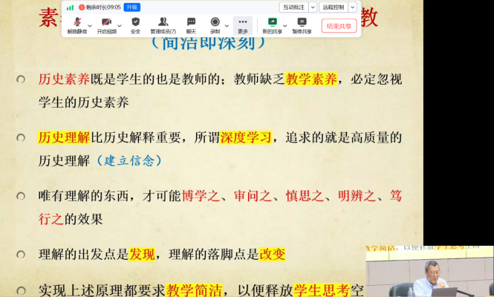Click the red text 历史素养 in first bullet
This screenshot has width=494, height=297.
pyautogui.click(x=64, y=79)
